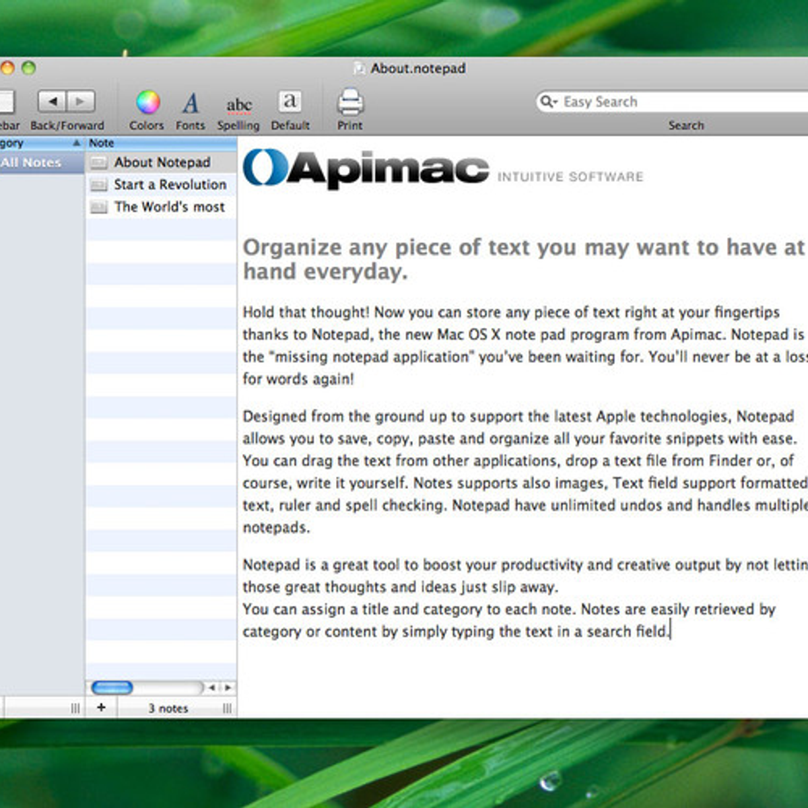Open the About Notepad note

pyautogui.click(x=162, y=162)
